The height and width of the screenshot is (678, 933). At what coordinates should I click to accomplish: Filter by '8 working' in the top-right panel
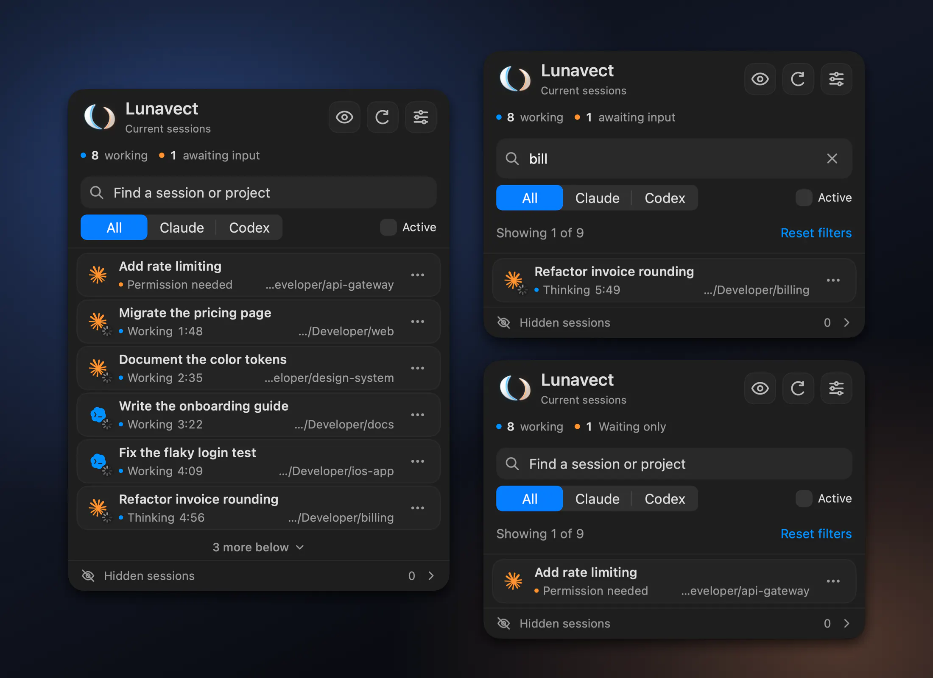[530, 117]
